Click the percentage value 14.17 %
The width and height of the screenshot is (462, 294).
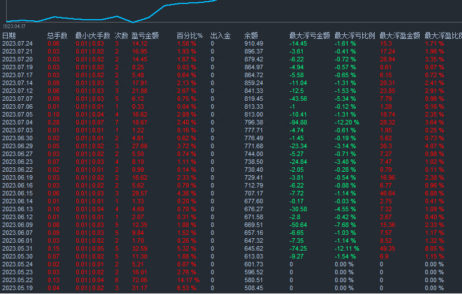[188, 280]
